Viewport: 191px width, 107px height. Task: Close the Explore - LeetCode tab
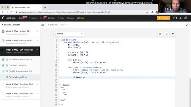point(40,7)
